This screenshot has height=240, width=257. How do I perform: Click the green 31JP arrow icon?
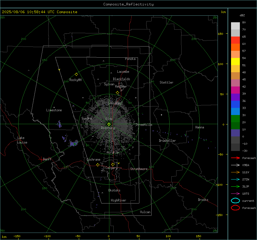235,186
